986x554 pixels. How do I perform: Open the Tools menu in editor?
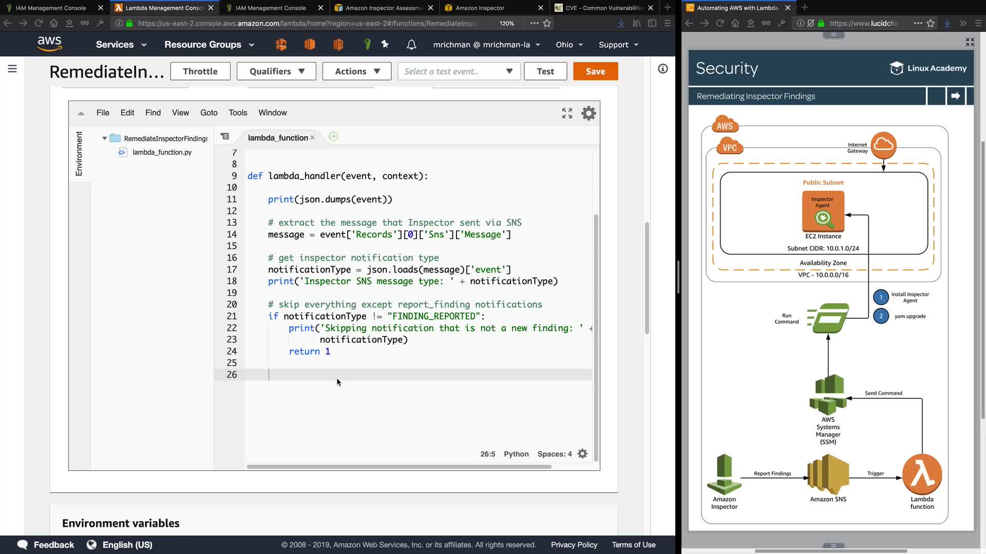click(237, 113)
